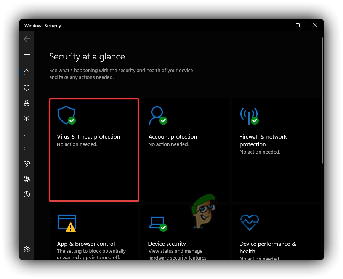The image size is (343, 279).
Task: Open Device performance & health sidebar icon
Action: pyautogui.click(x=27, y=164)
